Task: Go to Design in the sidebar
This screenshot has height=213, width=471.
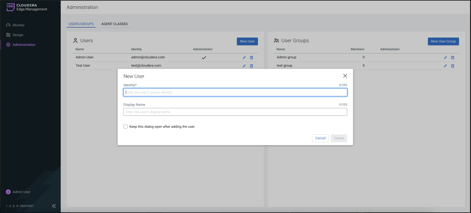Action: (18, 35)
